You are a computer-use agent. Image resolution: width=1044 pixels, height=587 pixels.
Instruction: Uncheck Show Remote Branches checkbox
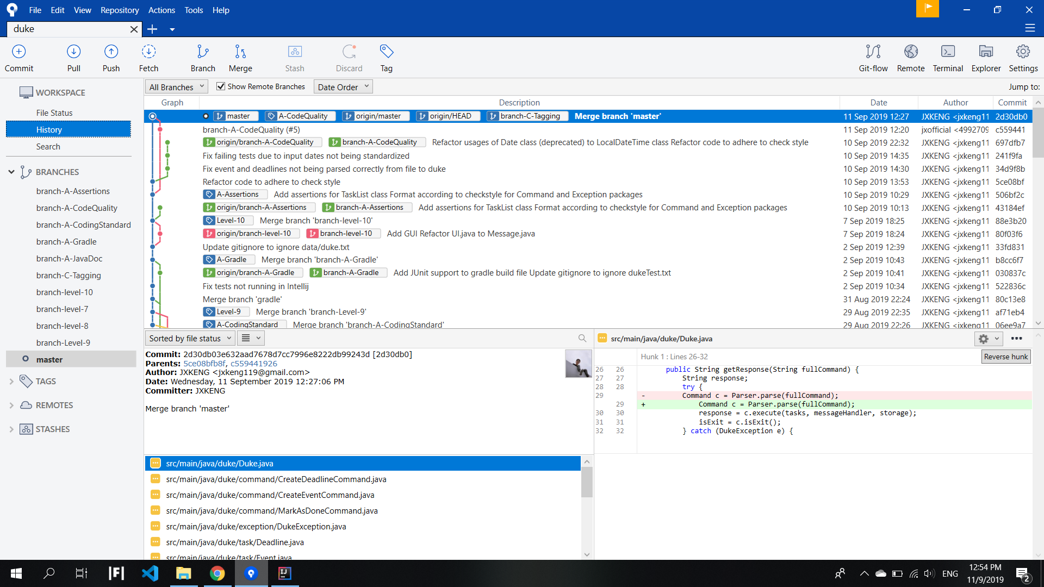221,86
